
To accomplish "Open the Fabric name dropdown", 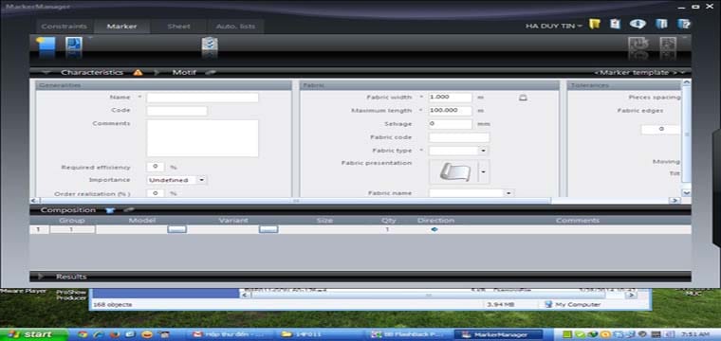I will (x=508, y=193).
